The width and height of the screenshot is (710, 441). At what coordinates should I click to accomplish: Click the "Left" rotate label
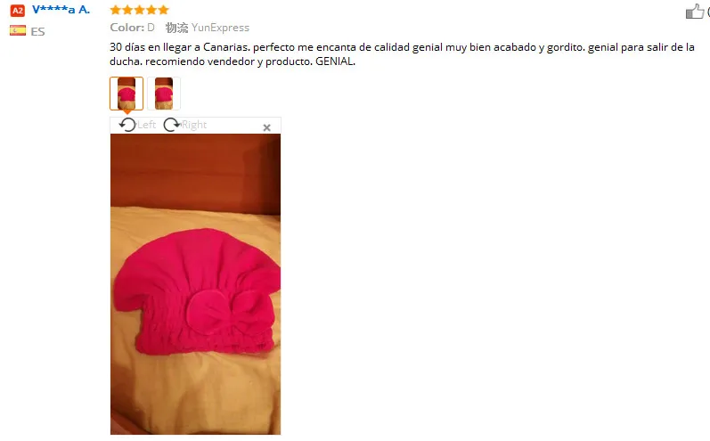pyautogui.click(x=146, y=125)
